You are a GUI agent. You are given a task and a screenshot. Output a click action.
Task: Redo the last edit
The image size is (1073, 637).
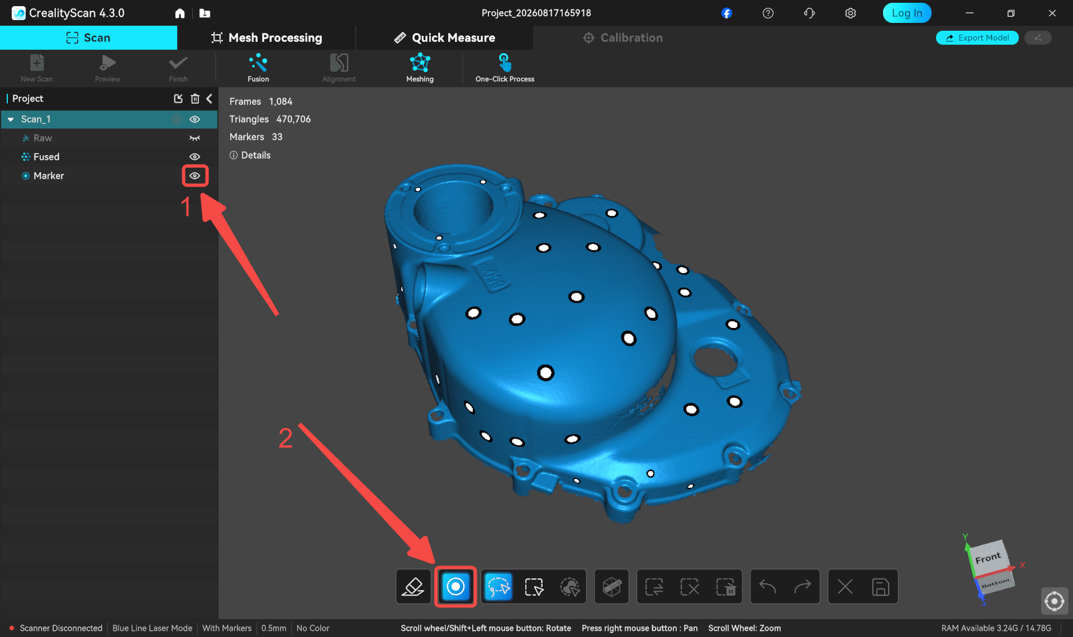(x=803, y=587)
